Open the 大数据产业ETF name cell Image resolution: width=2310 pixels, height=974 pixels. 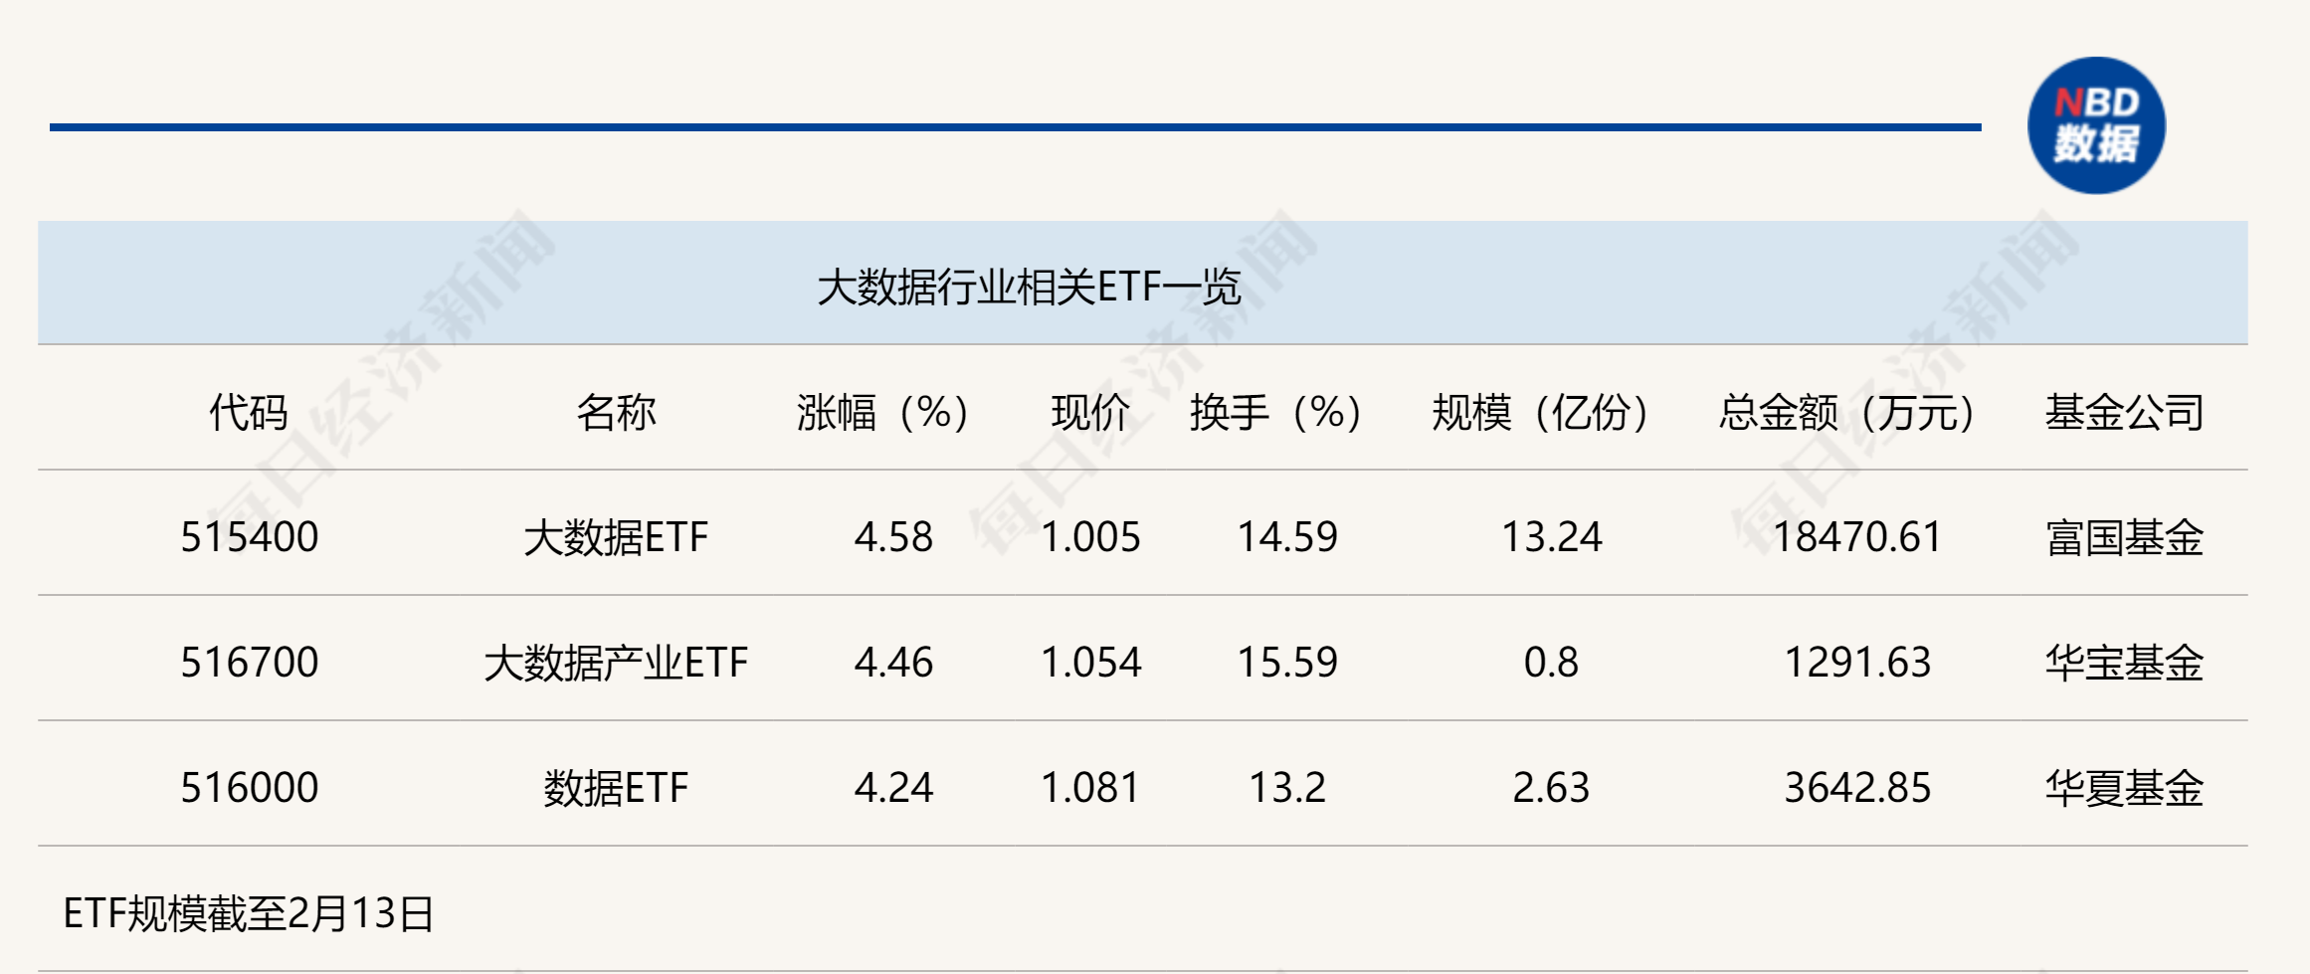(x=616, y=663)
